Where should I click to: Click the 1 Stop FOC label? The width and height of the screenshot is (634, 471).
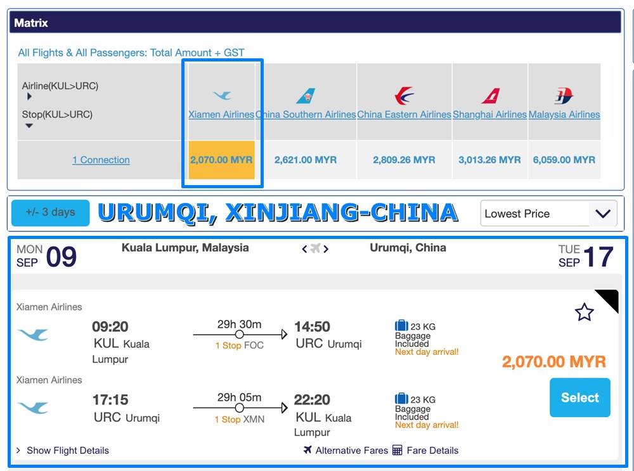(x=240, y=345)
